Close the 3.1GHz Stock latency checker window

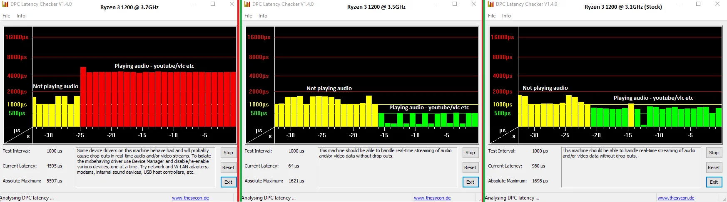pos(717,4)
